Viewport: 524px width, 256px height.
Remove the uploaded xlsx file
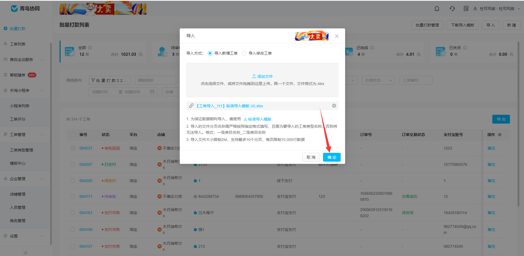(x=334, y=106)
